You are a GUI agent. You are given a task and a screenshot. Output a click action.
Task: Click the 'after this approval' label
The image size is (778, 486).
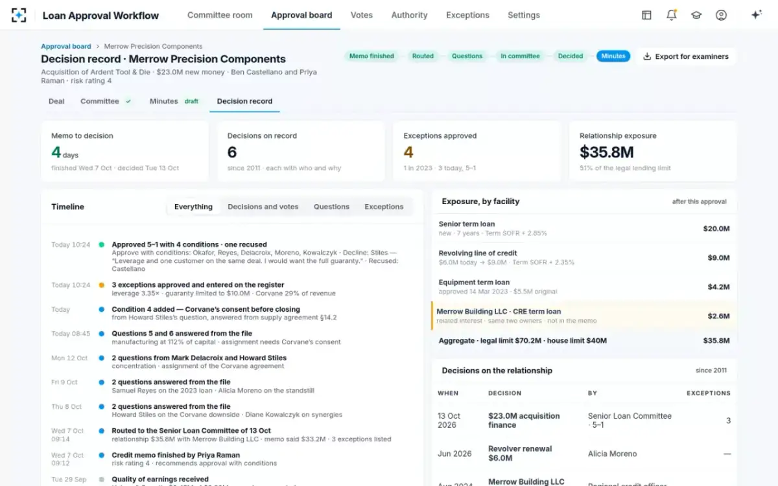coord(699,202)
